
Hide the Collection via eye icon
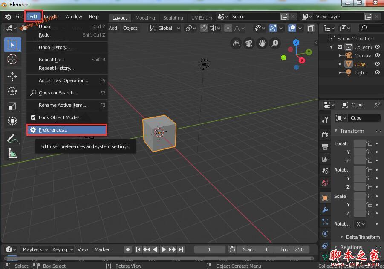(377, 47)
